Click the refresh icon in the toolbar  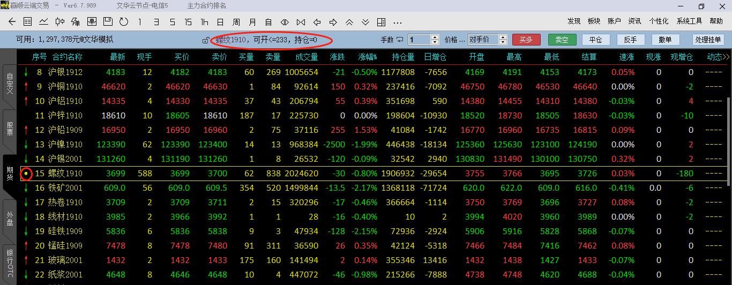coord(124,22)
